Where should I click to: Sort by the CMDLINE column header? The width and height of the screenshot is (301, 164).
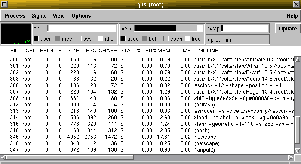[x=206, y=51]
